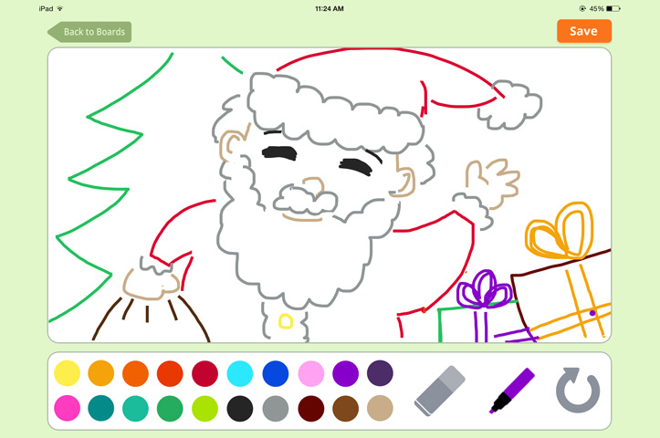Pick the light pink color swatch
Image resolution: width=660 pixels, height=438 pixels.
click(x=311, y=373)
